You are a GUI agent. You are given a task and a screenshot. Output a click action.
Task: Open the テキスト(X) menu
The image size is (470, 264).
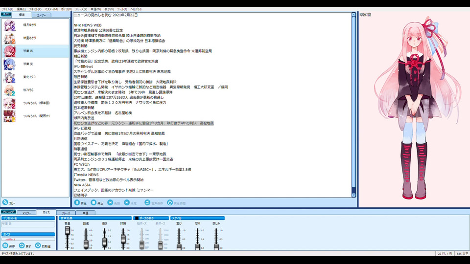click(35, 9)
